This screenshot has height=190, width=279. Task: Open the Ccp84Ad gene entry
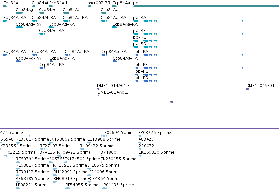51,6
